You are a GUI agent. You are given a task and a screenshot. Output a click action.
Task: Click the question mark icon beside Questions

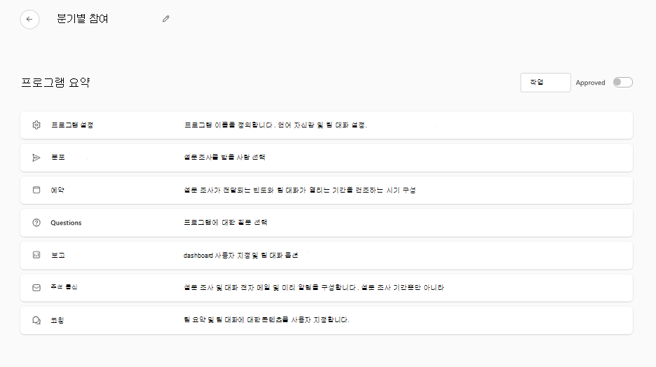point(36,223)
